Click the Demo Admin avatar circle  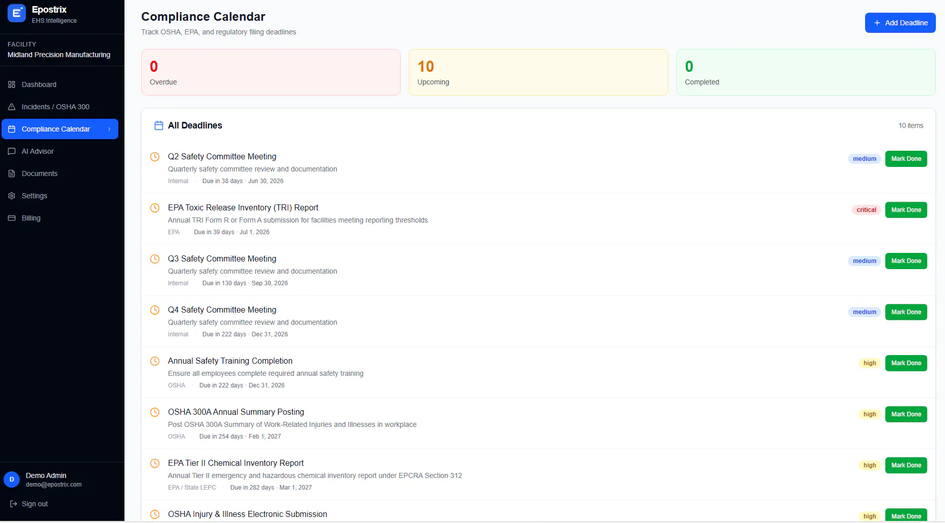click(12, 480)
